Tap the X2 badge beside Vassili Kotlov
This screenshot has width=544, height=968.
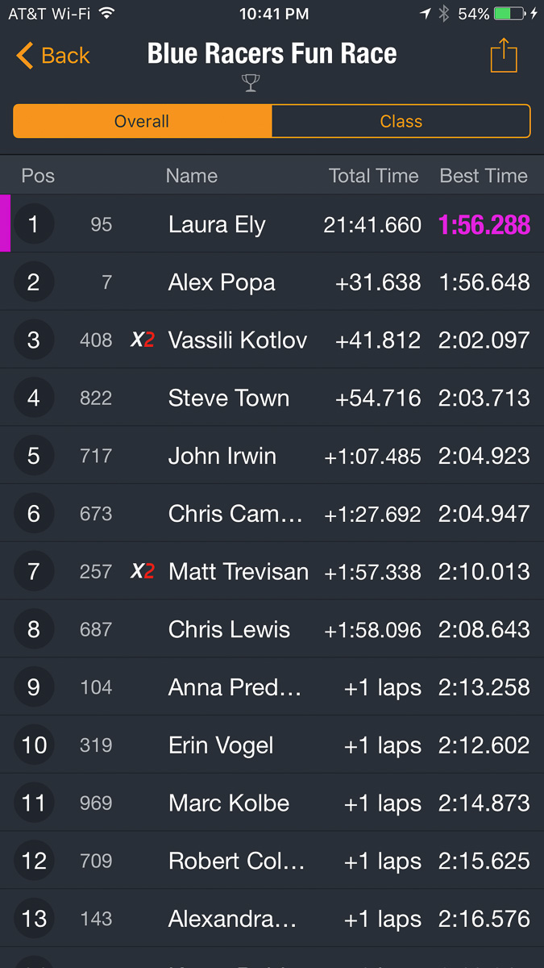pyautogui.click(x=143, y=340)
